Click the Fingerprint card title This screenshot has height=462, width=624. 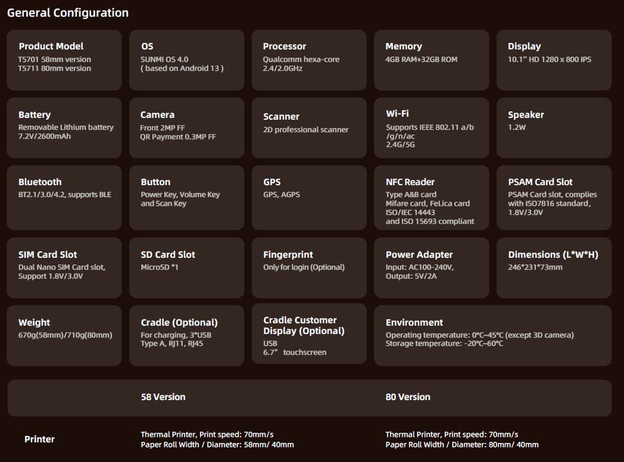(x=288, y=255)
